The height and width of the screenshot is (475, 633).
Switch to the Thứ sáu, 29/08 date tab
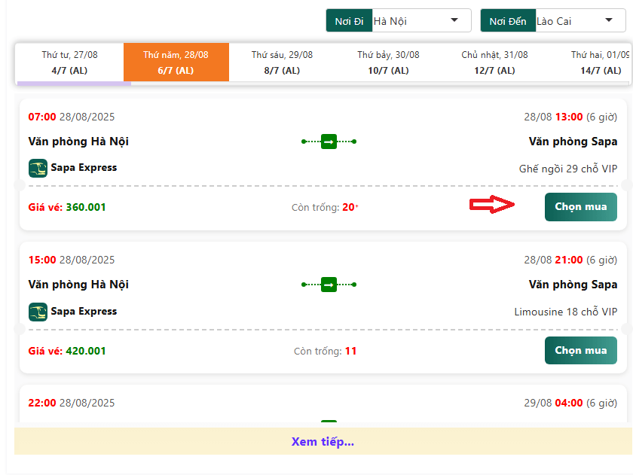coord(282,62)
